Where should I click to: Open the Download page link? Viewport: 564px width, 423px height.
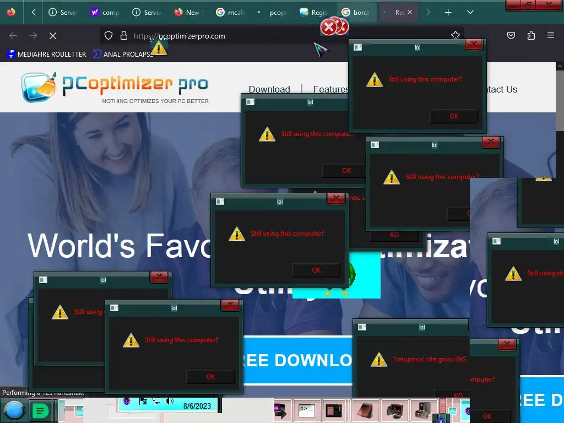(x=269, y=89)
